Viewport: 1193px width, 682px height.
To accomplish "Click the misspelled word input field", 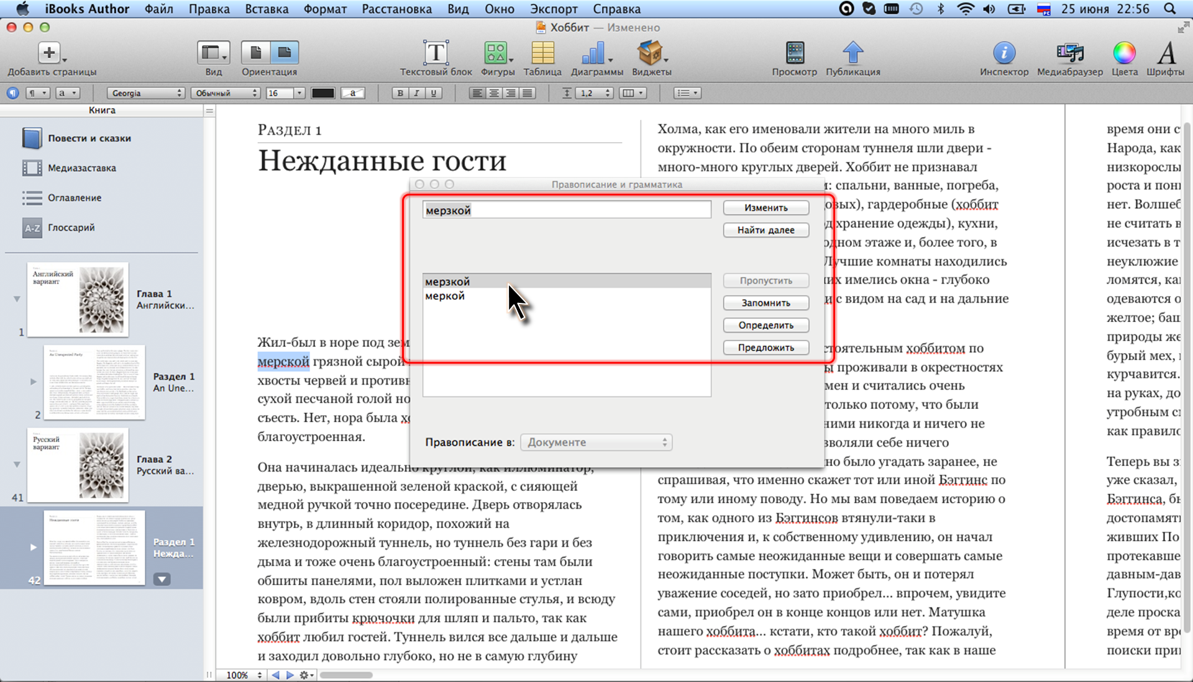I will click(x=567, y=210).
